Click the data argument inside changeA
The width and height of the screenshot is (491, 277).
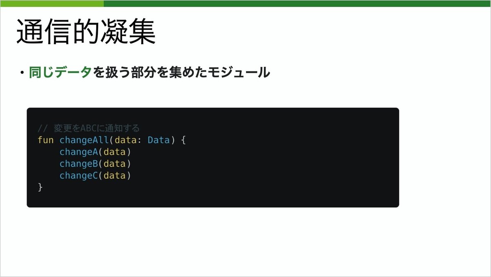click(114, 152)
